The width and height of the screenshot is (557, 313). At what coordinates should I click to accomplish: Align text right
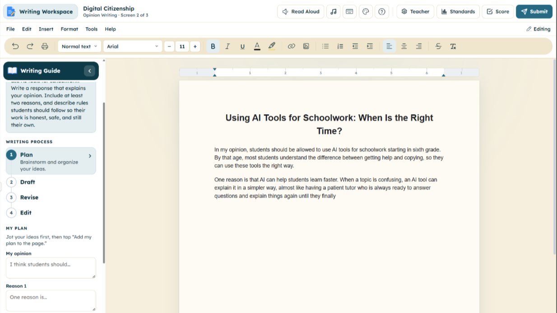coord(419,46)
